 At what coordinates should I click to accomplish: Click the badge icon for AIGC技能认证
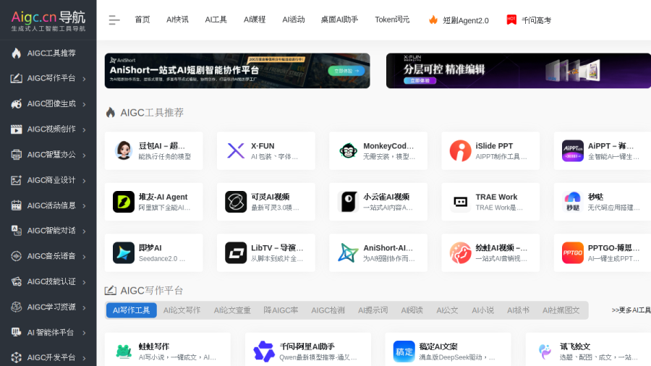pyautogui.click(x=16, y=282)
